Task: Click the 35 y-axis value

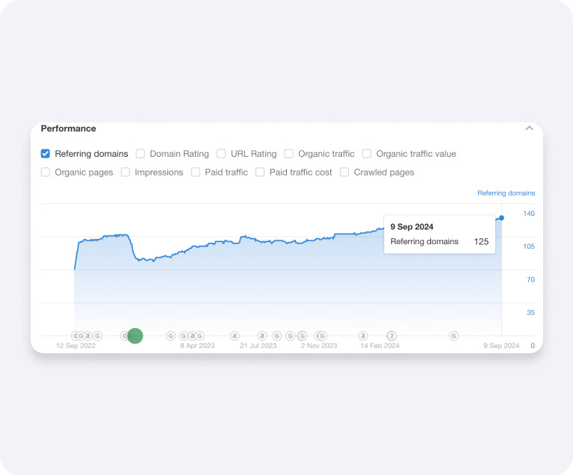Action: pyautogui.click(x=530, y=312)
